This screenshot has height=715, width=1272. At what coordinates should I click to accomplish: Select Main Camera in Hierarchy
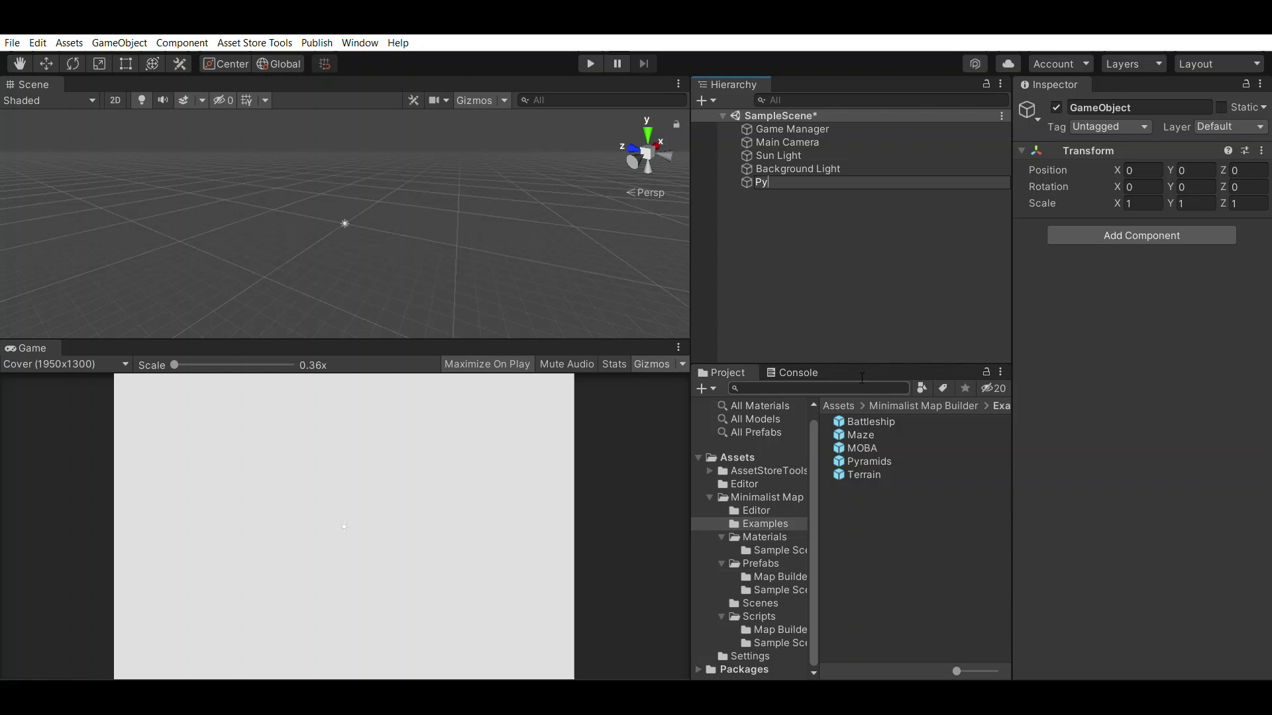787,142
